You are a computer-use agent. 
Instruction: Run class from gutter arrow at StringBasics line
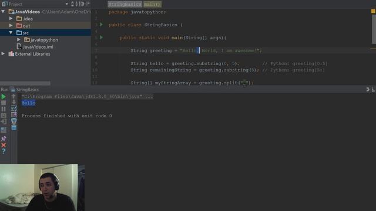coord(101,25)
